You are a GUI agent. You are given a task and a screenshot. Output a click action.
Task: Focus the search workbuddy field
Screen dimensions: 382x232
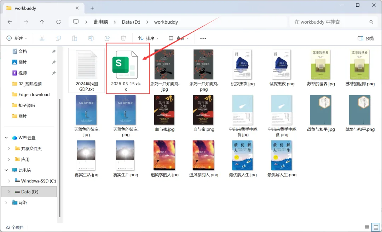[333, 22]
